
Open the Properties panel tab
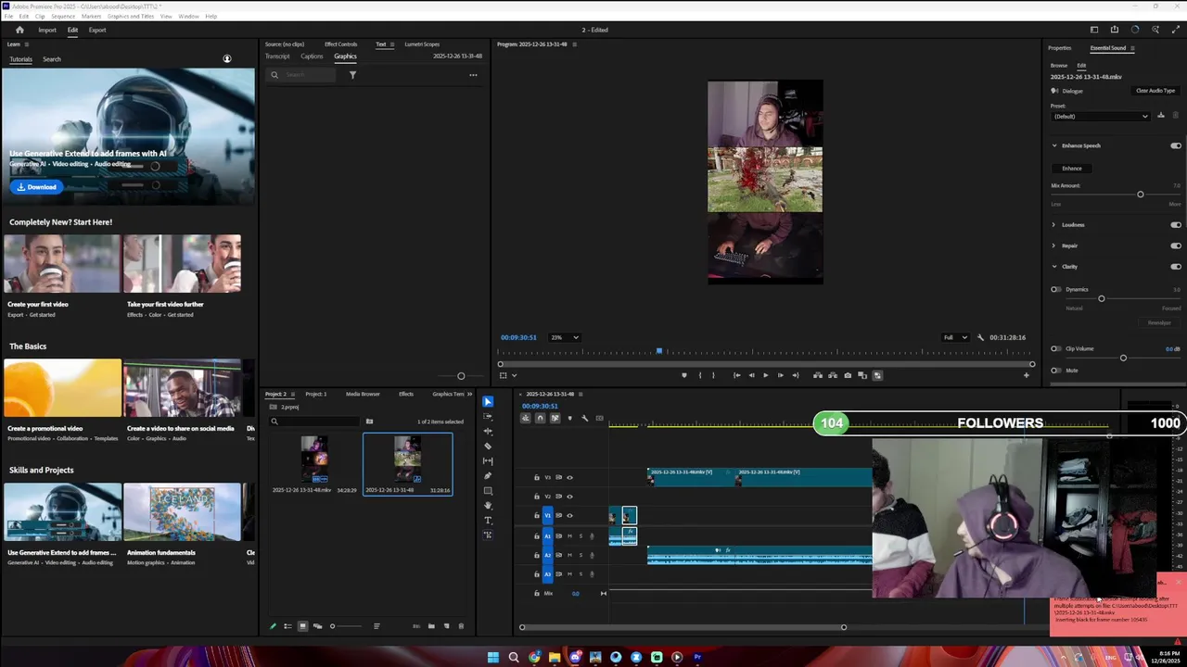coord(1060,48)
